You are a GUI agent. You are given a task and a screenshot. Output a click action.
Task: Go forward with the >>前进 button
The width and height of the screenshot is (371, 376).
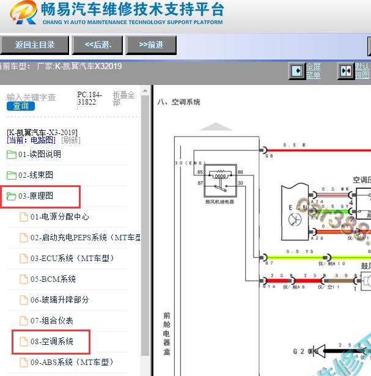tap(151, 45)
